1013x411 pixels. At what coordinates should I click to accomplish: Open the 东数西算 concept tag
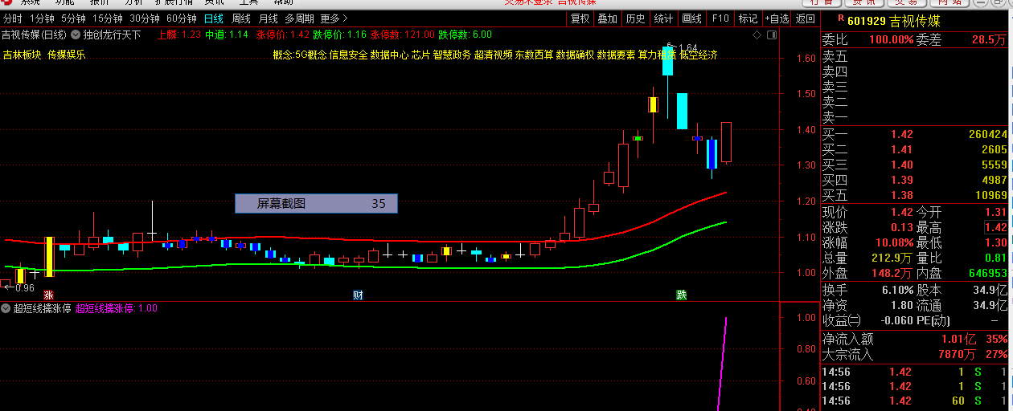(534, 55)
